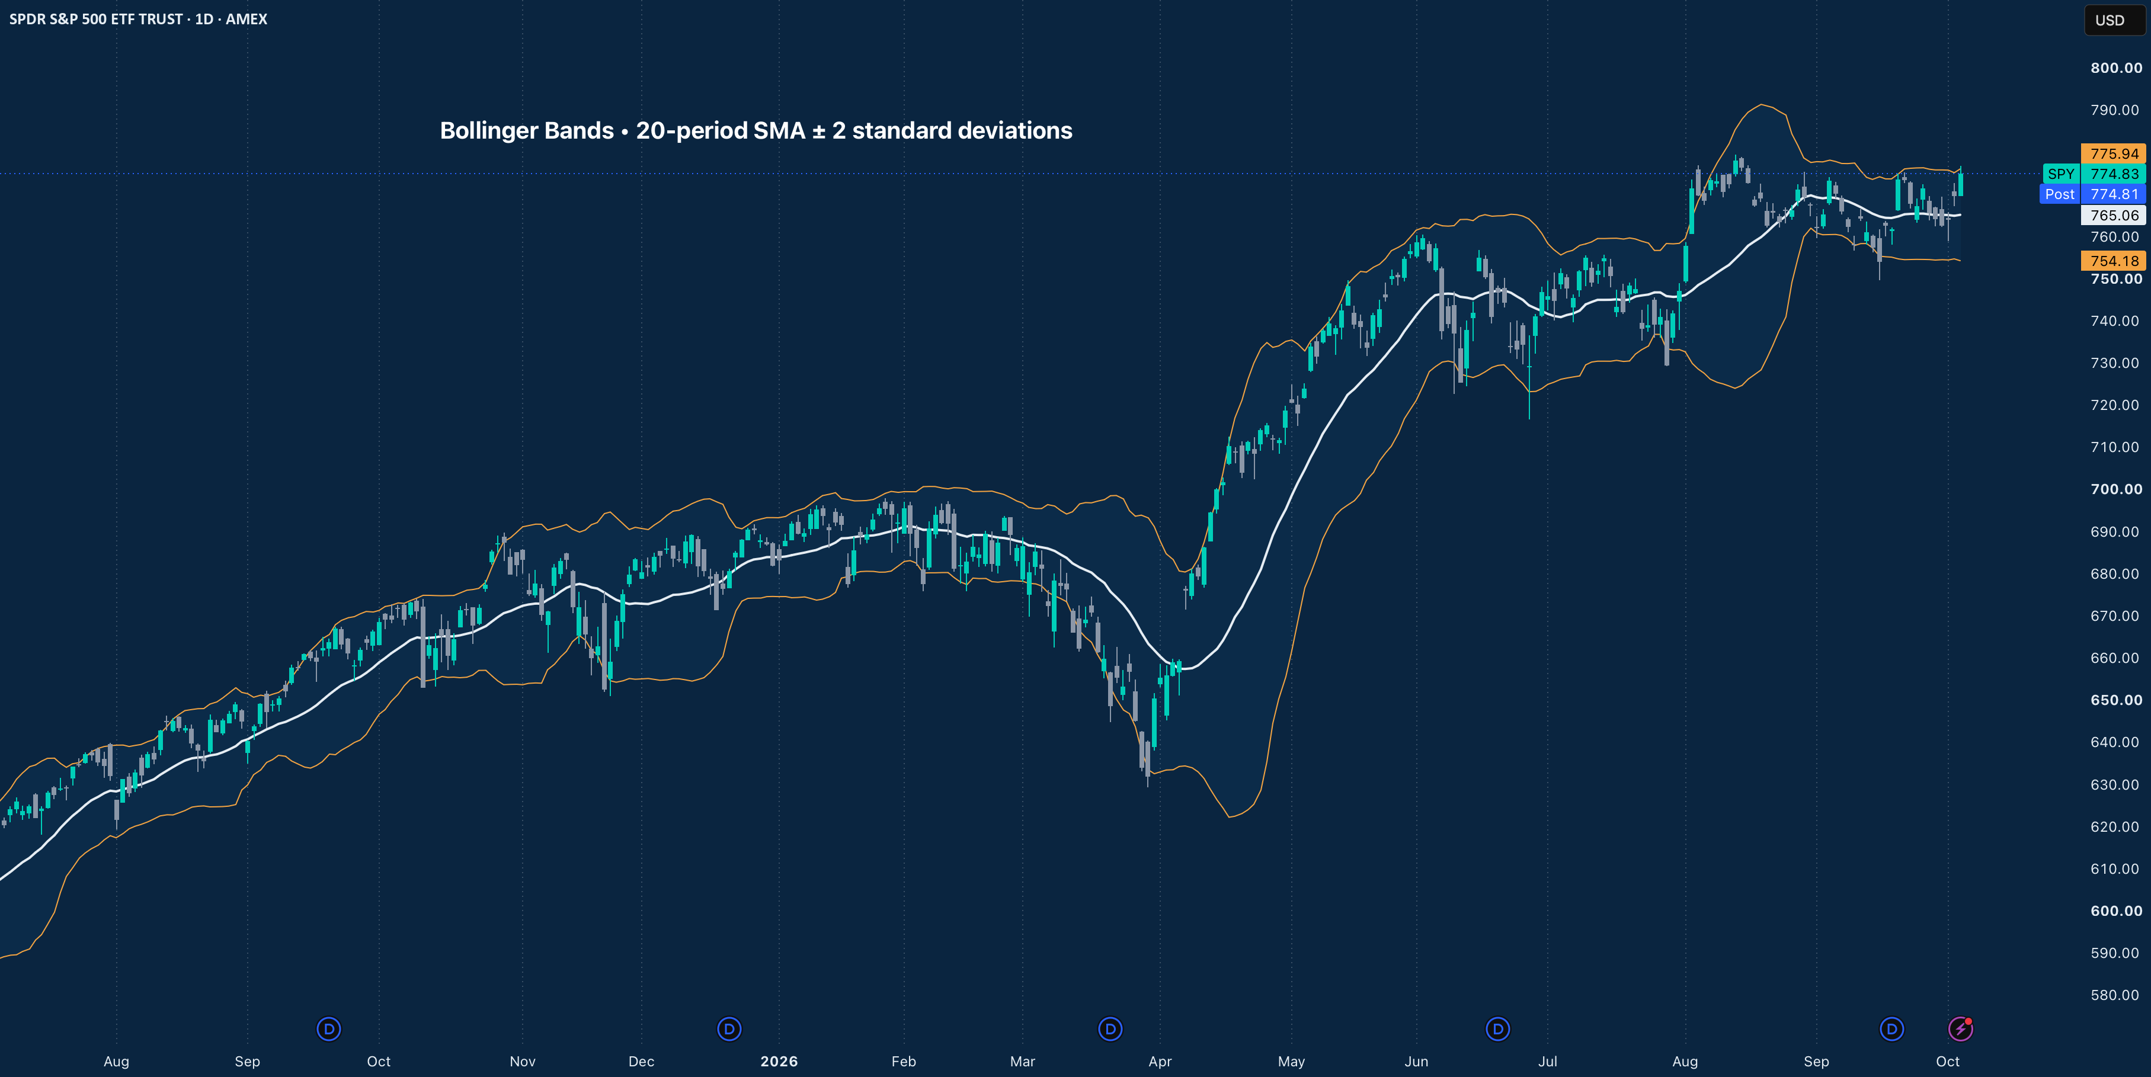Click the dividend marker near late March
The image size is (2151, 1077).
1110,1028
